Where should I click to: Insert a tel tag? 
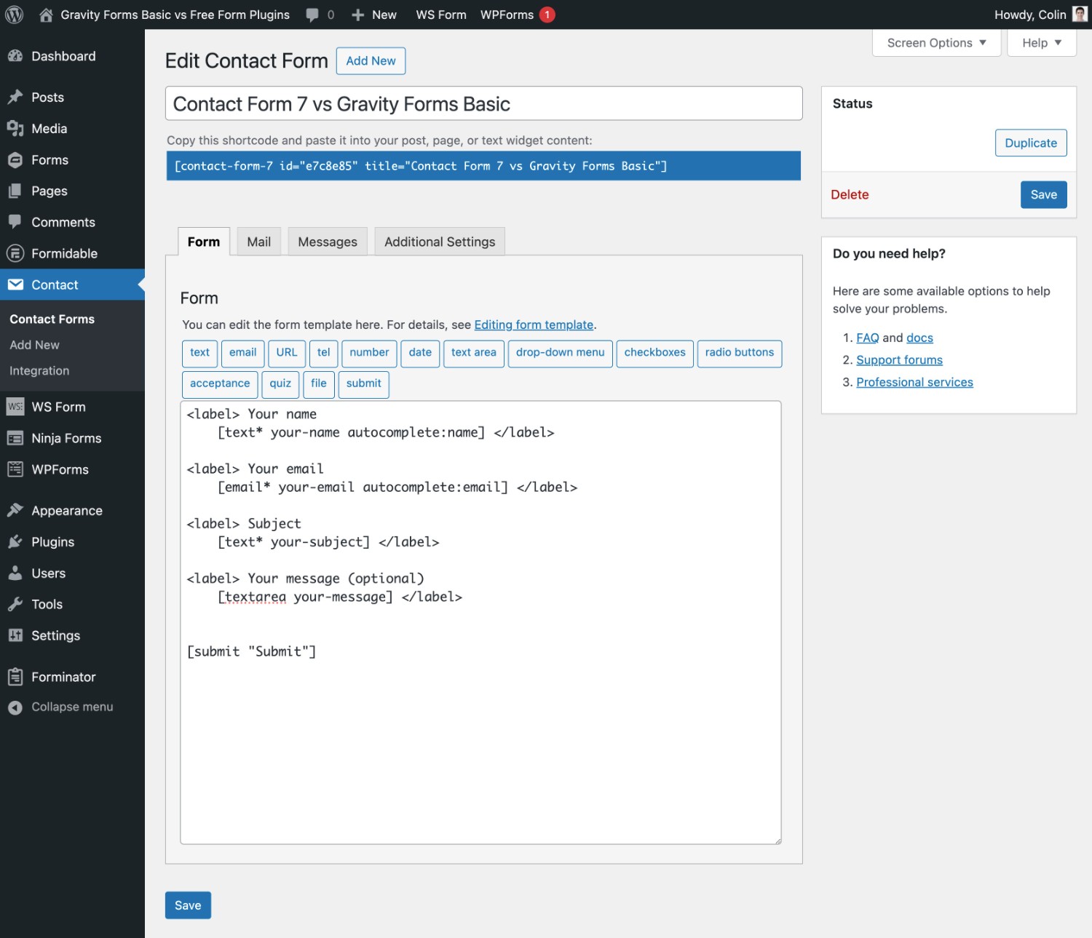(323, 353)
